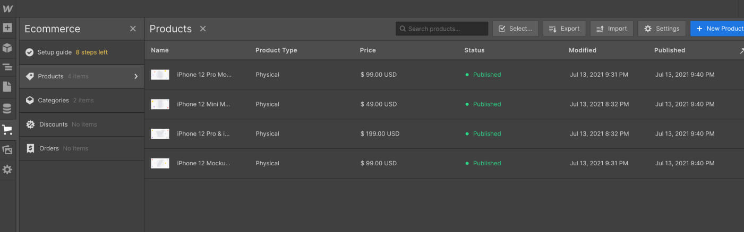
Task: Open Categories in Ecommerce panel
Action: click(53, 100)
